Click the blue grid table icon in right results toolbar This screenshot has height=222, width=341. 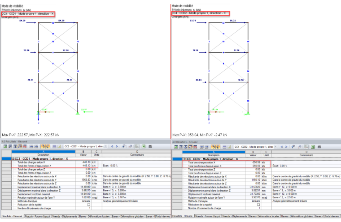point(224,147)
